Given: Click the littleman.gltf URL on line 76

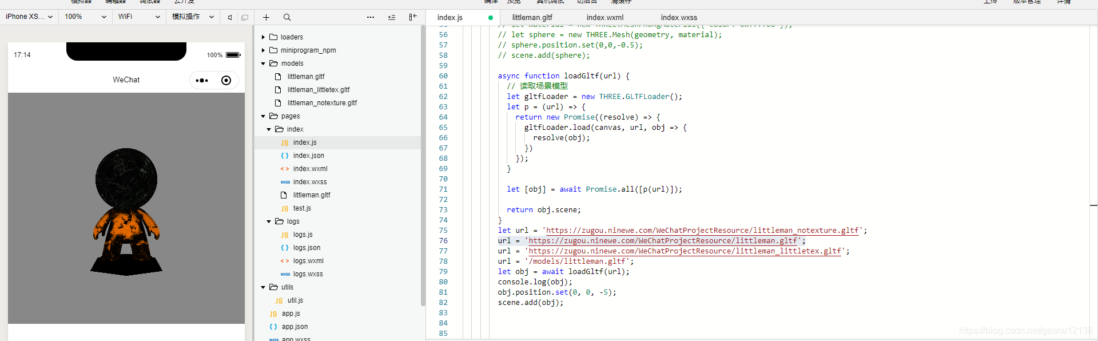Looking at the screenshot, I should tap(663, 241).
